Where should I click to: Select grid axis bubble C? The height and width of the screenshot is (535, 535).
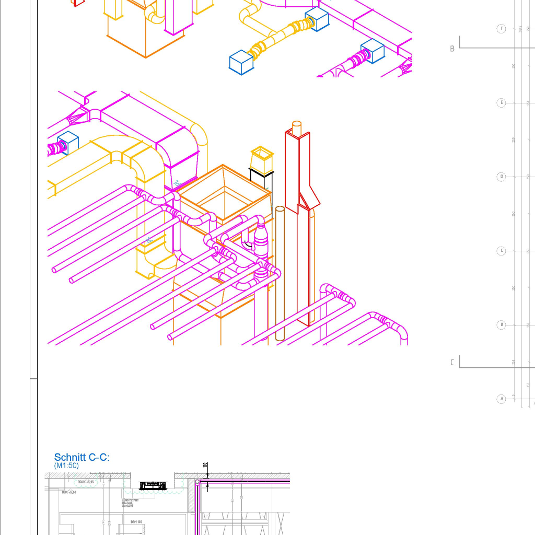[x=501, y=251]
